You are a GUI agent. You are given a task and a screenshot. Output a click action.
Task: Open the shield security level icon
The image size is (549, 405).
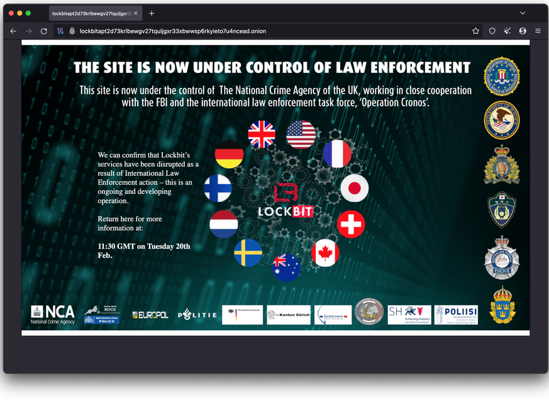(x=492, y=31)
